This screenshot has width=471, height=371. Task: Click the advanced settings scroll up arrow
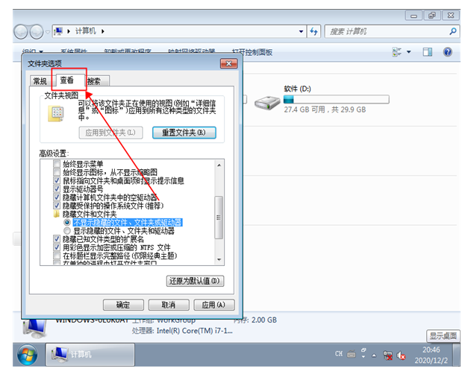(x=219, y=165)
